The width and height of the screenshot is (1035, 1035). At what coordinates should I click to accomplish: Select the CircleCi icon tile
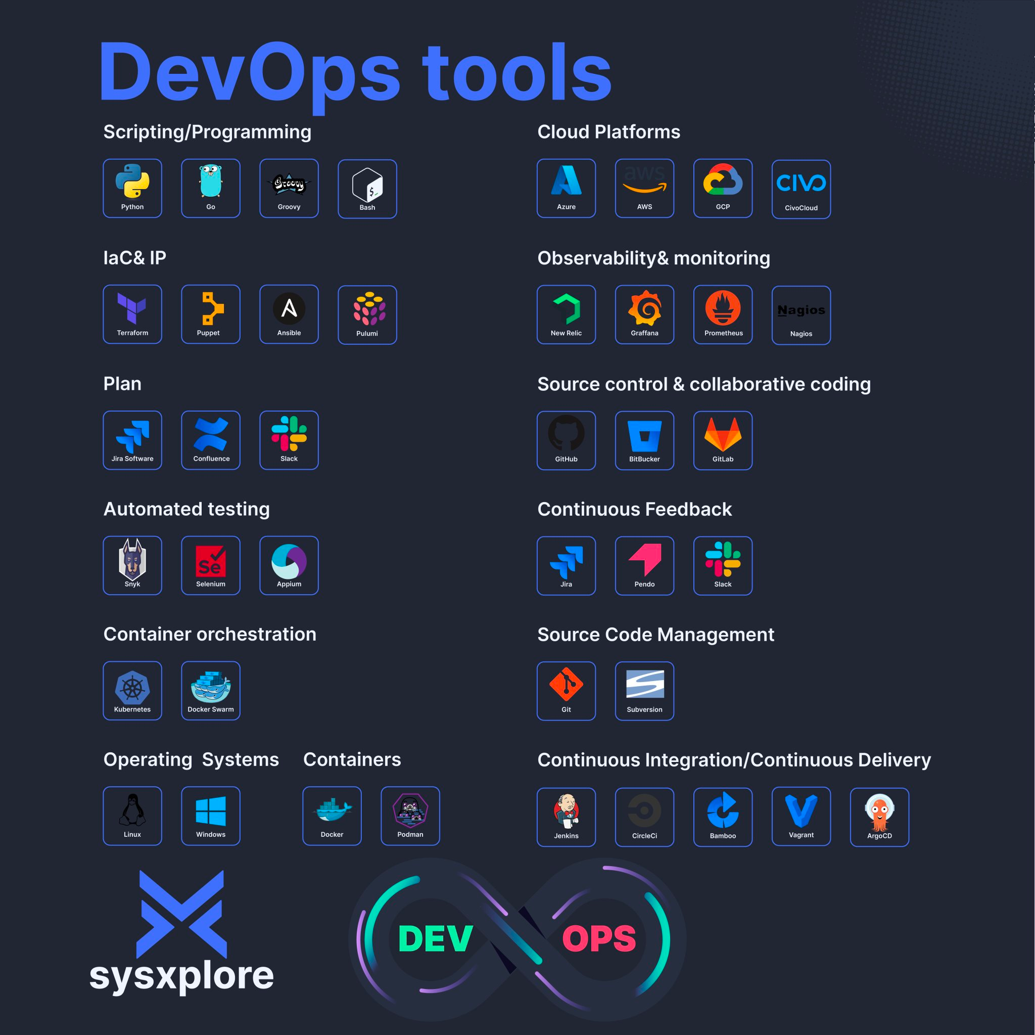644,818
